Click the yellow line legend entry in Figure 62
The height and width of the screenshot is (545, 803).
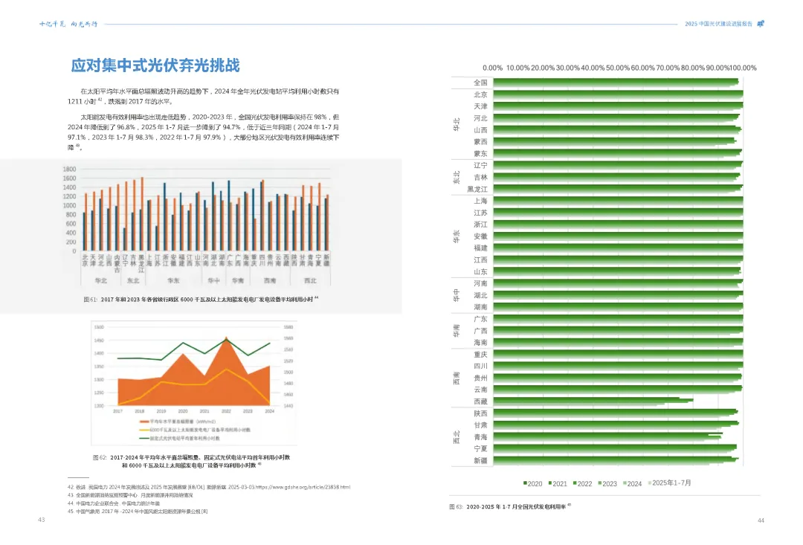coord(195,430)
